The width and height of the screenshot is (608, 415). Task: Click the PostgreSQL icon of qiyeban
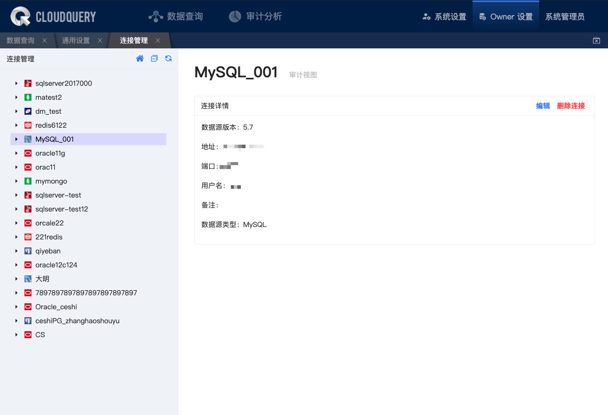click(28, 251)
